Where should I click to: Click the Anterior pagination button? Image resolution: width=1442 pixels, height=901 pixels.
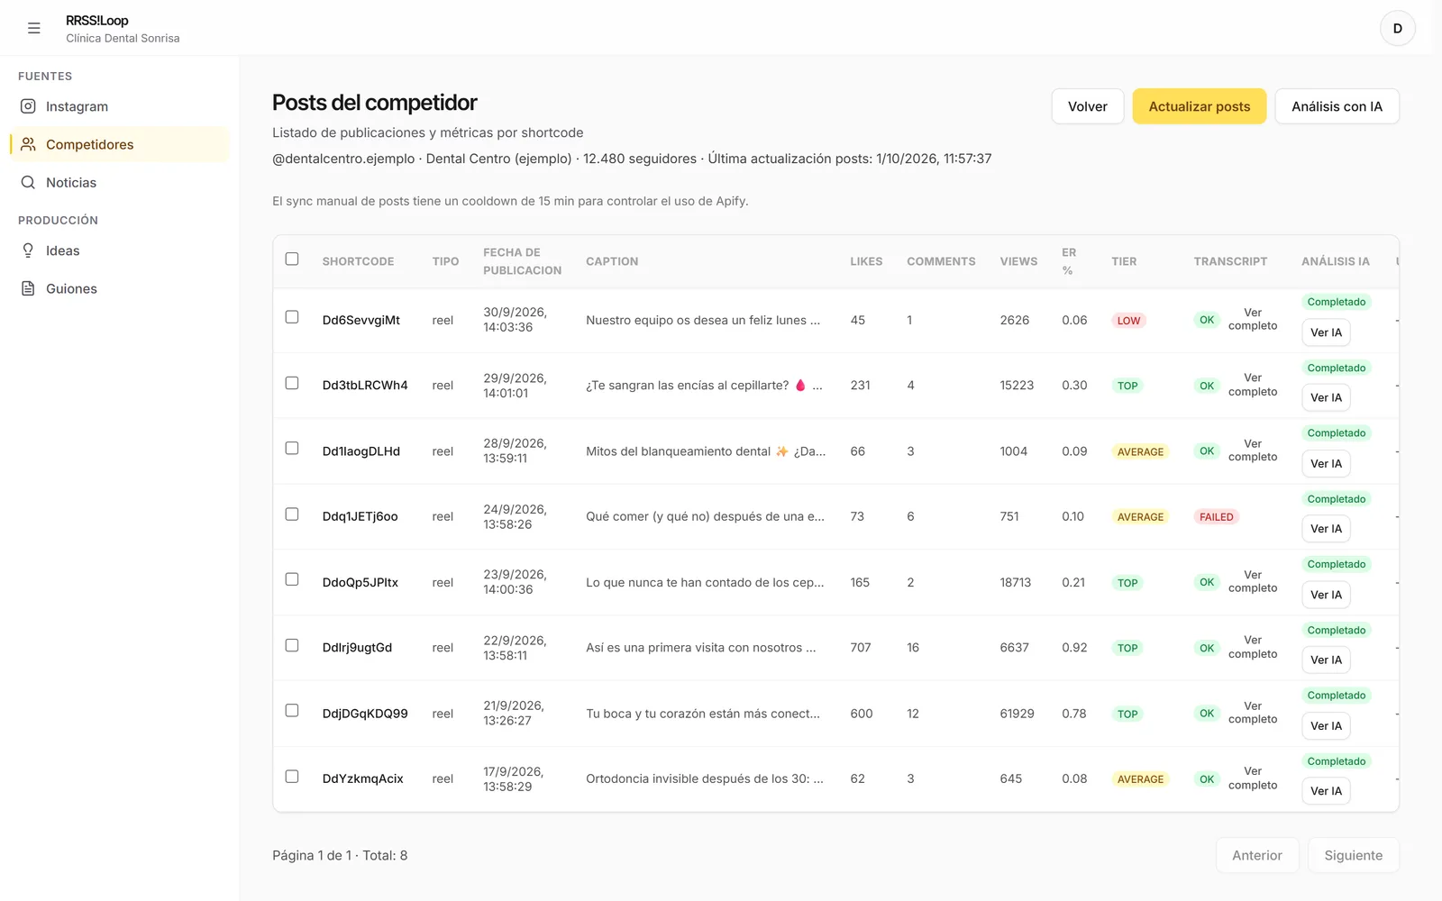click(x=1256, y=855)
